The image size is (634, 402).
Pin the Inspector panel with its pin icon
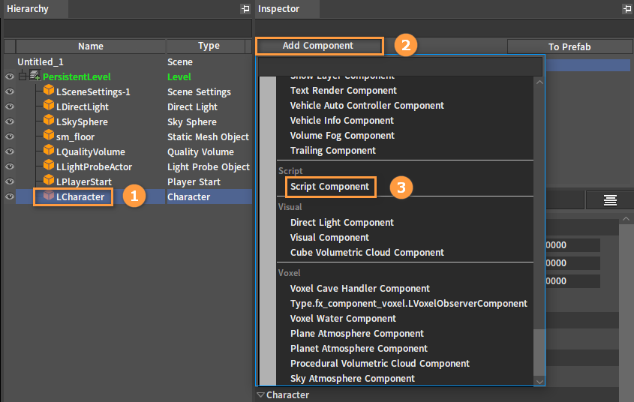(x=626, y=9)
